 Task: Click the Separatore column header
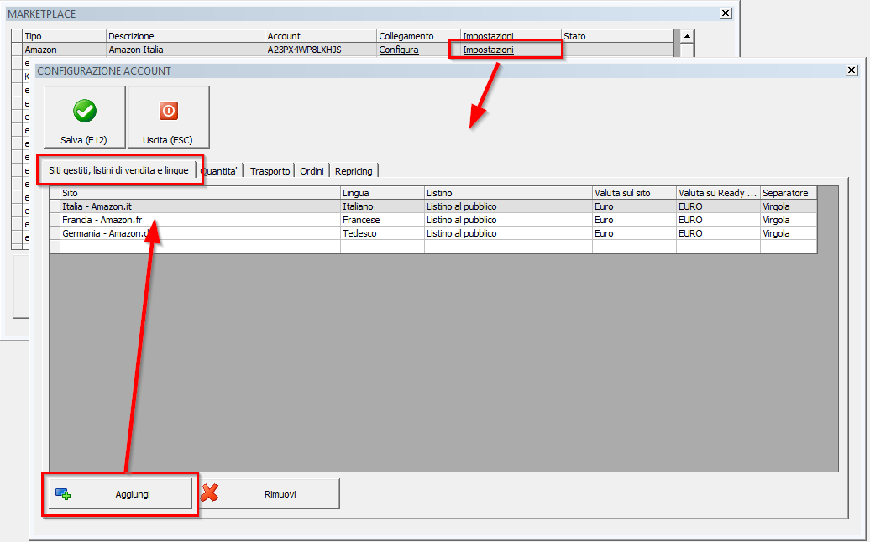pos(789,193)
